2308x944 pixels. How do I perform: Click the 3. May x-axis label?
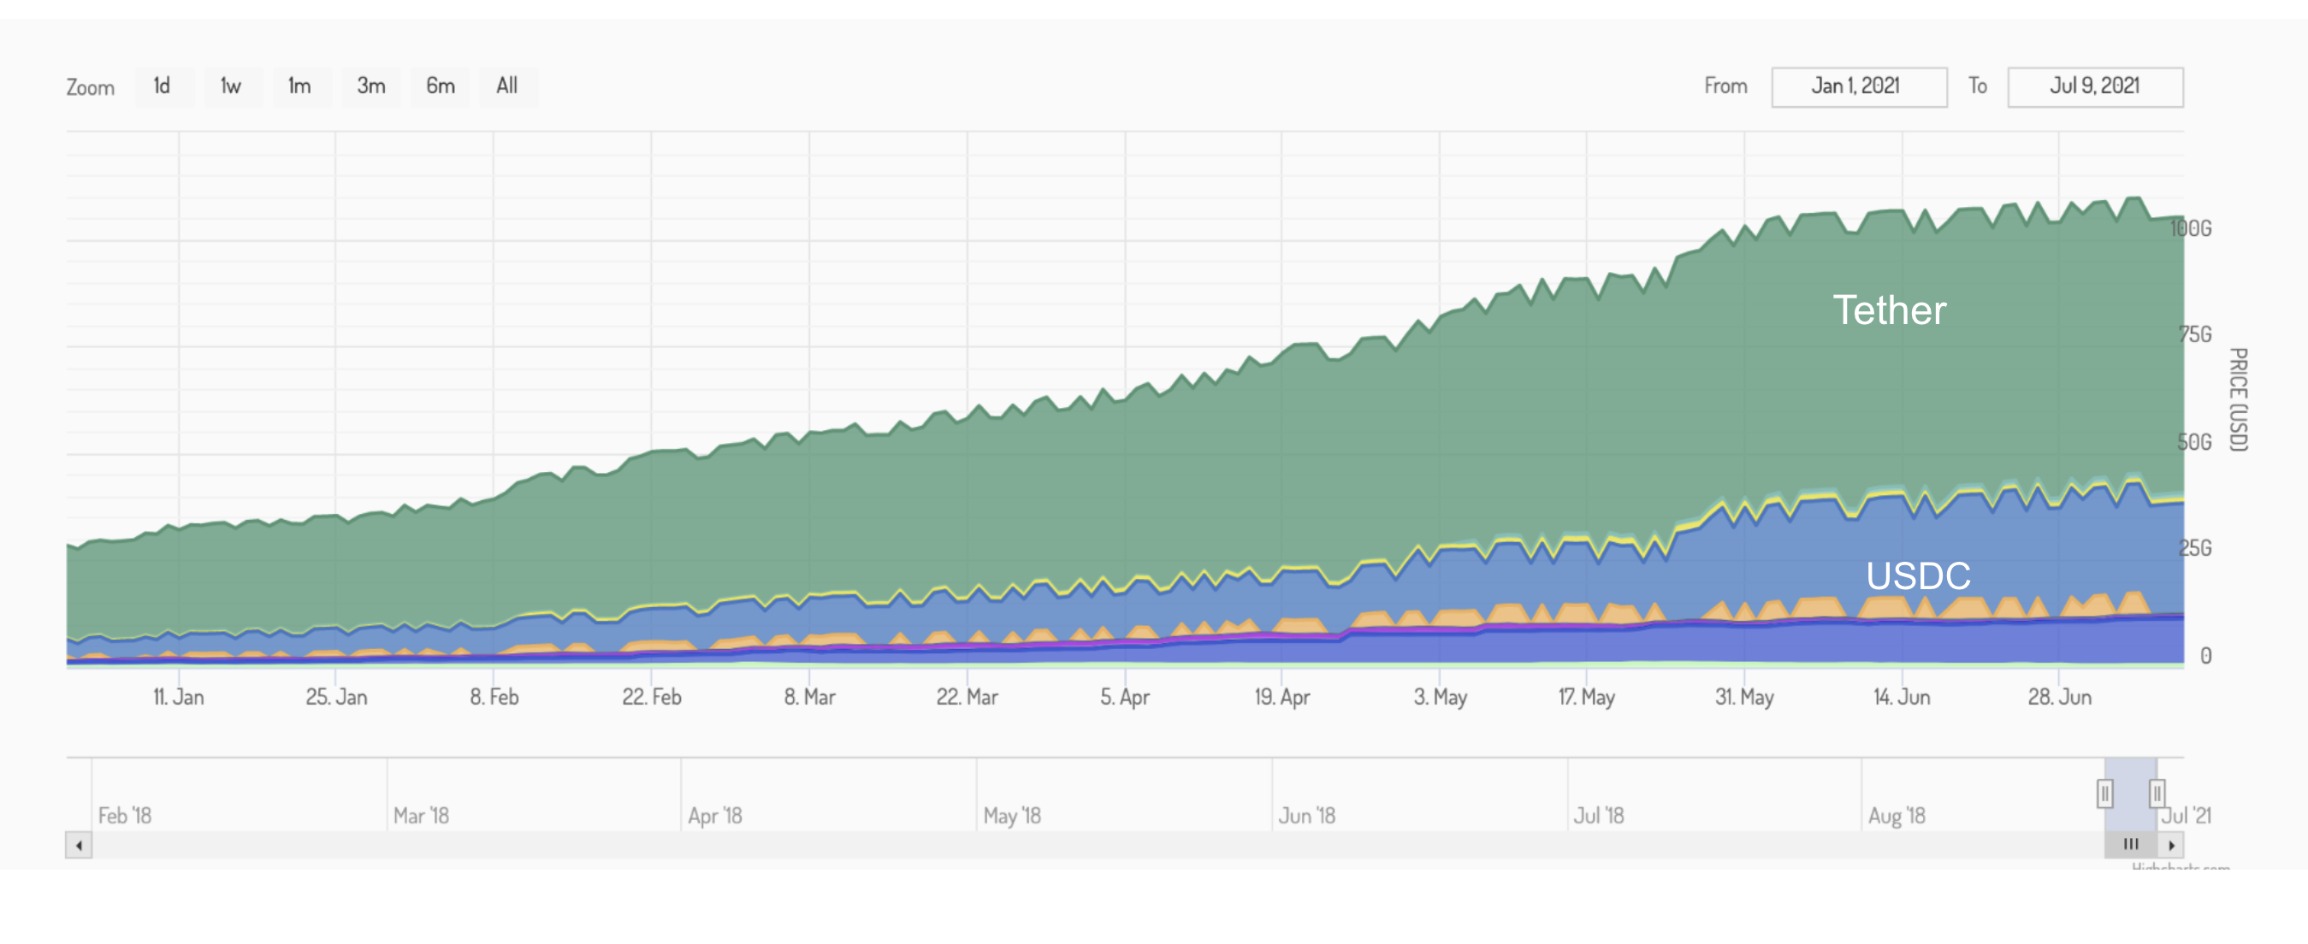coord(1440,697)
